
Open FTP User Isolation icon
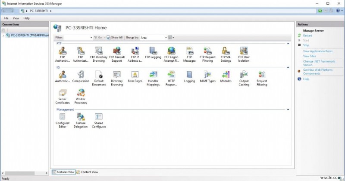[244, 54]
